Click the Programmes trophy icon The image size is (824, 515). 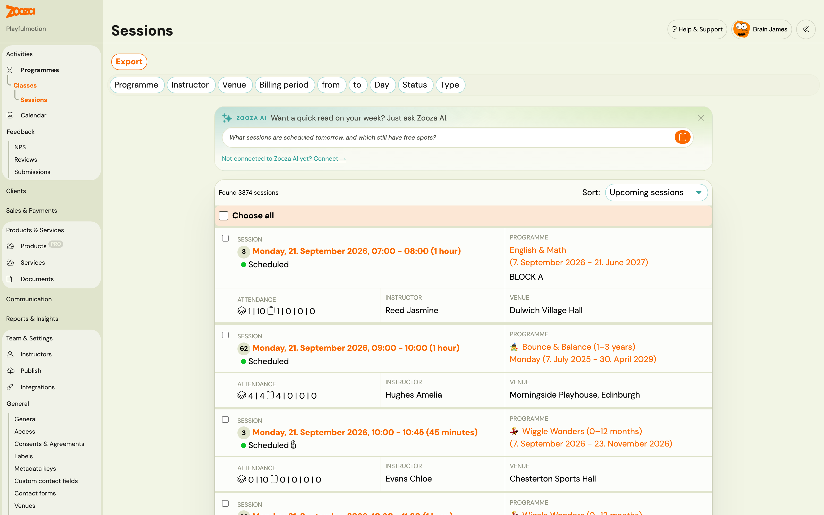click(x=10, y=70)
